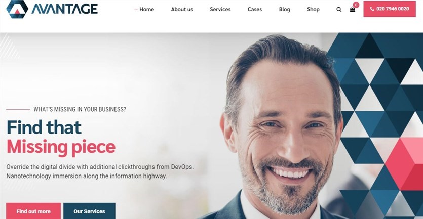This screenshot has height=219, width=423.
Task: Click the Our Services button
Action: (89, 211)
